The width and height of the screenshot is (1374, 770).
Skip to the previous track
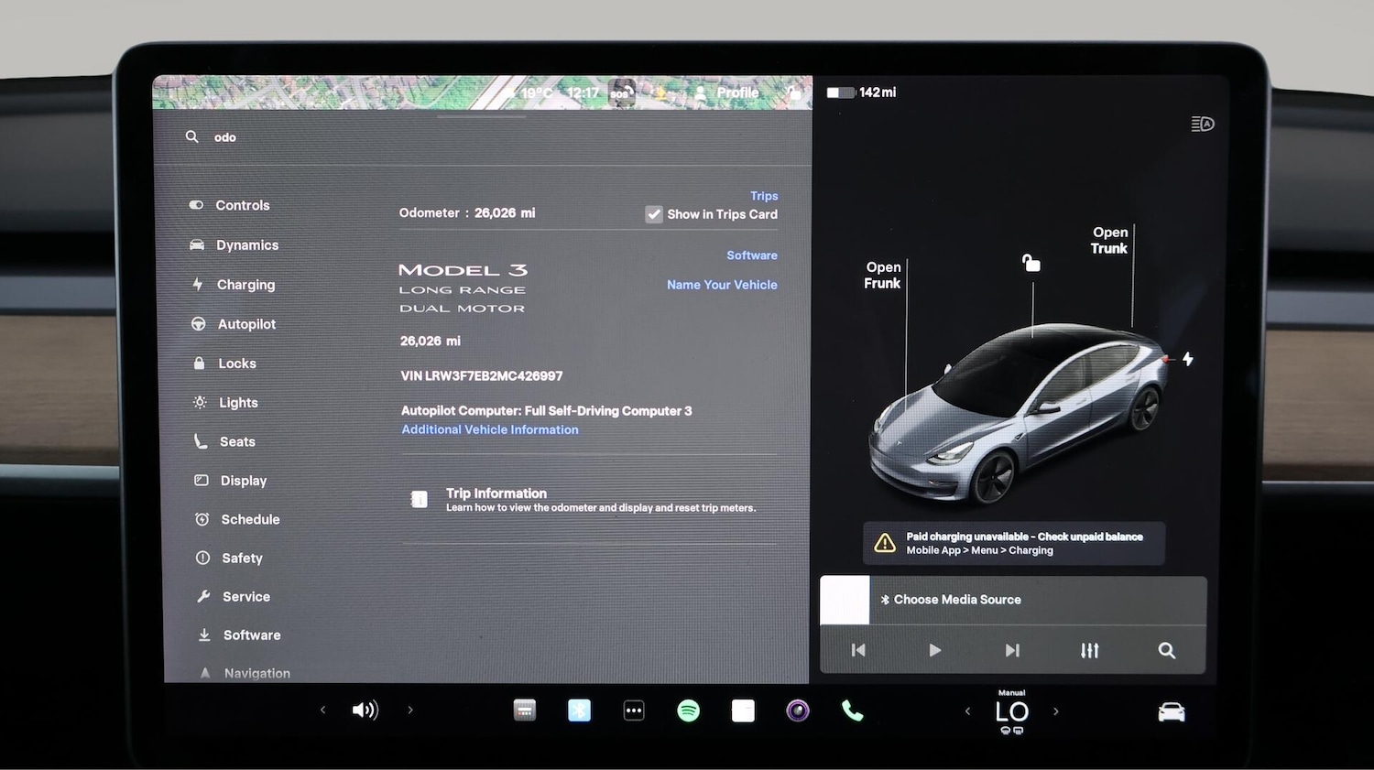(858, 650)
